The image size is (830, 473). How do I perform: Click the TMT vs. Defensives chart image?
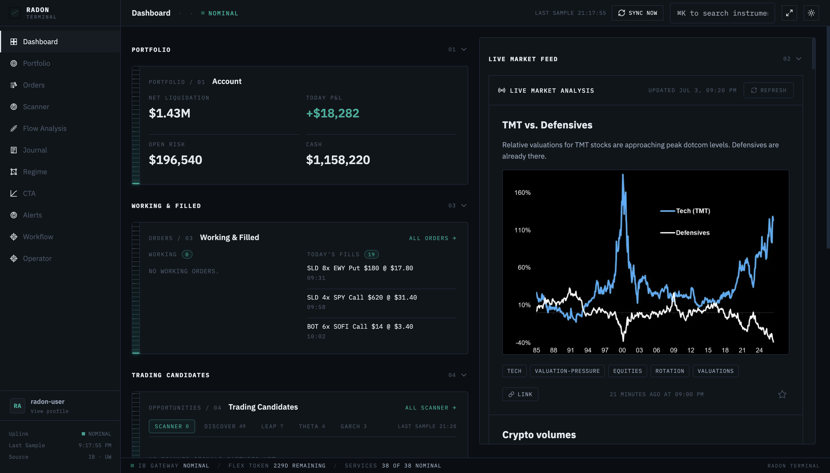[x=645, y=262]
